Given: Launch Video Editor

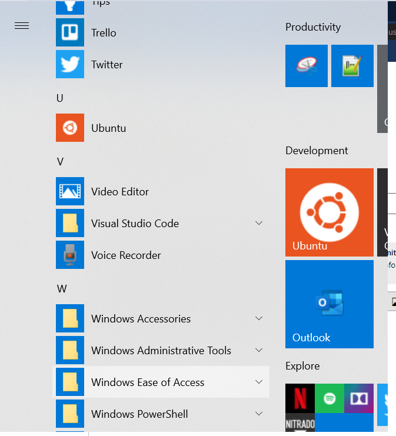Looking at the screenshot, I should 120,192.
